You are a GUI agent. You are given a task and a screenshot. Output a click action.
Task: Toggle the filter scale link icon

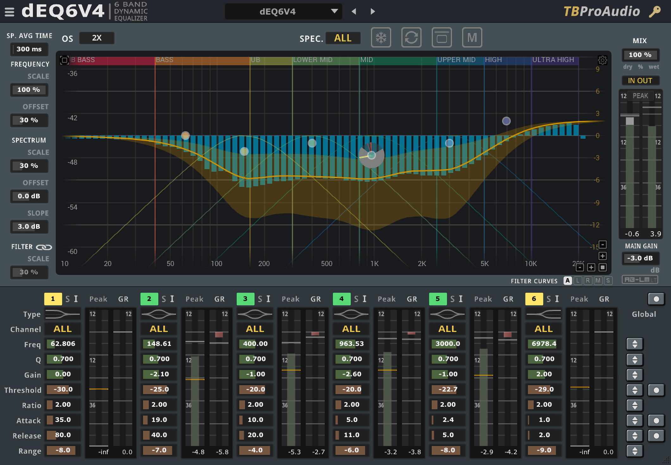44,247
